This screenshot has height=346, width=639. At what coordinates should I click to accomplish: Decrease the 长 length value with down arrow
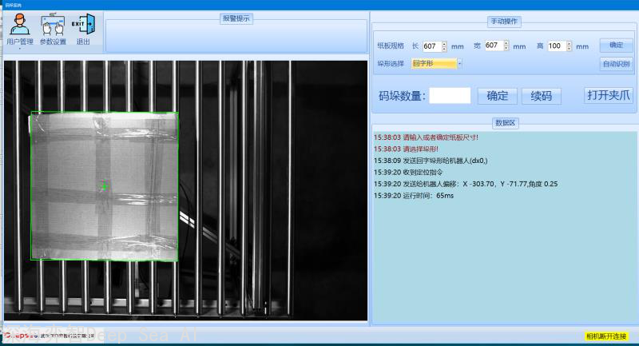444,49
